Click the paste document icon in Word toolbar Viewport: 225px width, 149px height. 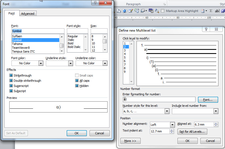(119, 11)
